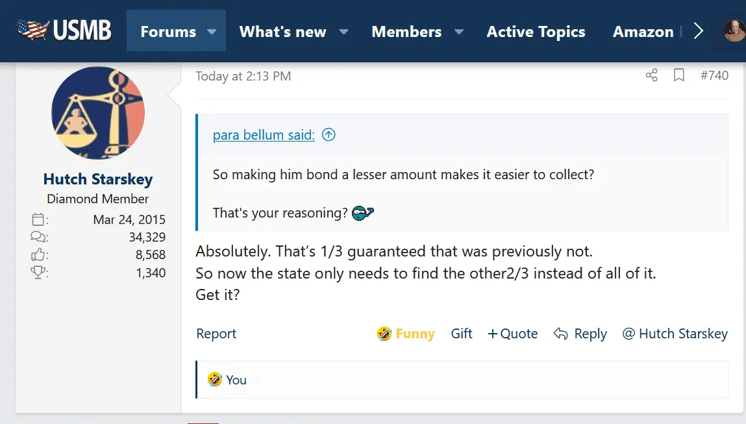746x424 pixels.
Task: Send a Gift to the poster
Action: pyautogui.click(x=462, y=334)
